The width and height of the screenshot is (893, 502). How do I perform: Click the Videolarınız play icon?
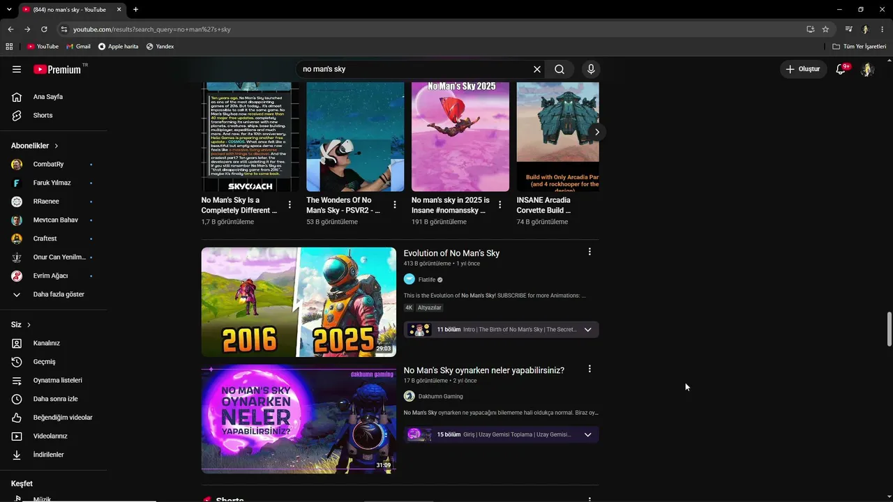coord(17,436)
